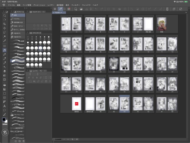
Task: Switch to the サブツール panel tab
Action: pos(19,12)
